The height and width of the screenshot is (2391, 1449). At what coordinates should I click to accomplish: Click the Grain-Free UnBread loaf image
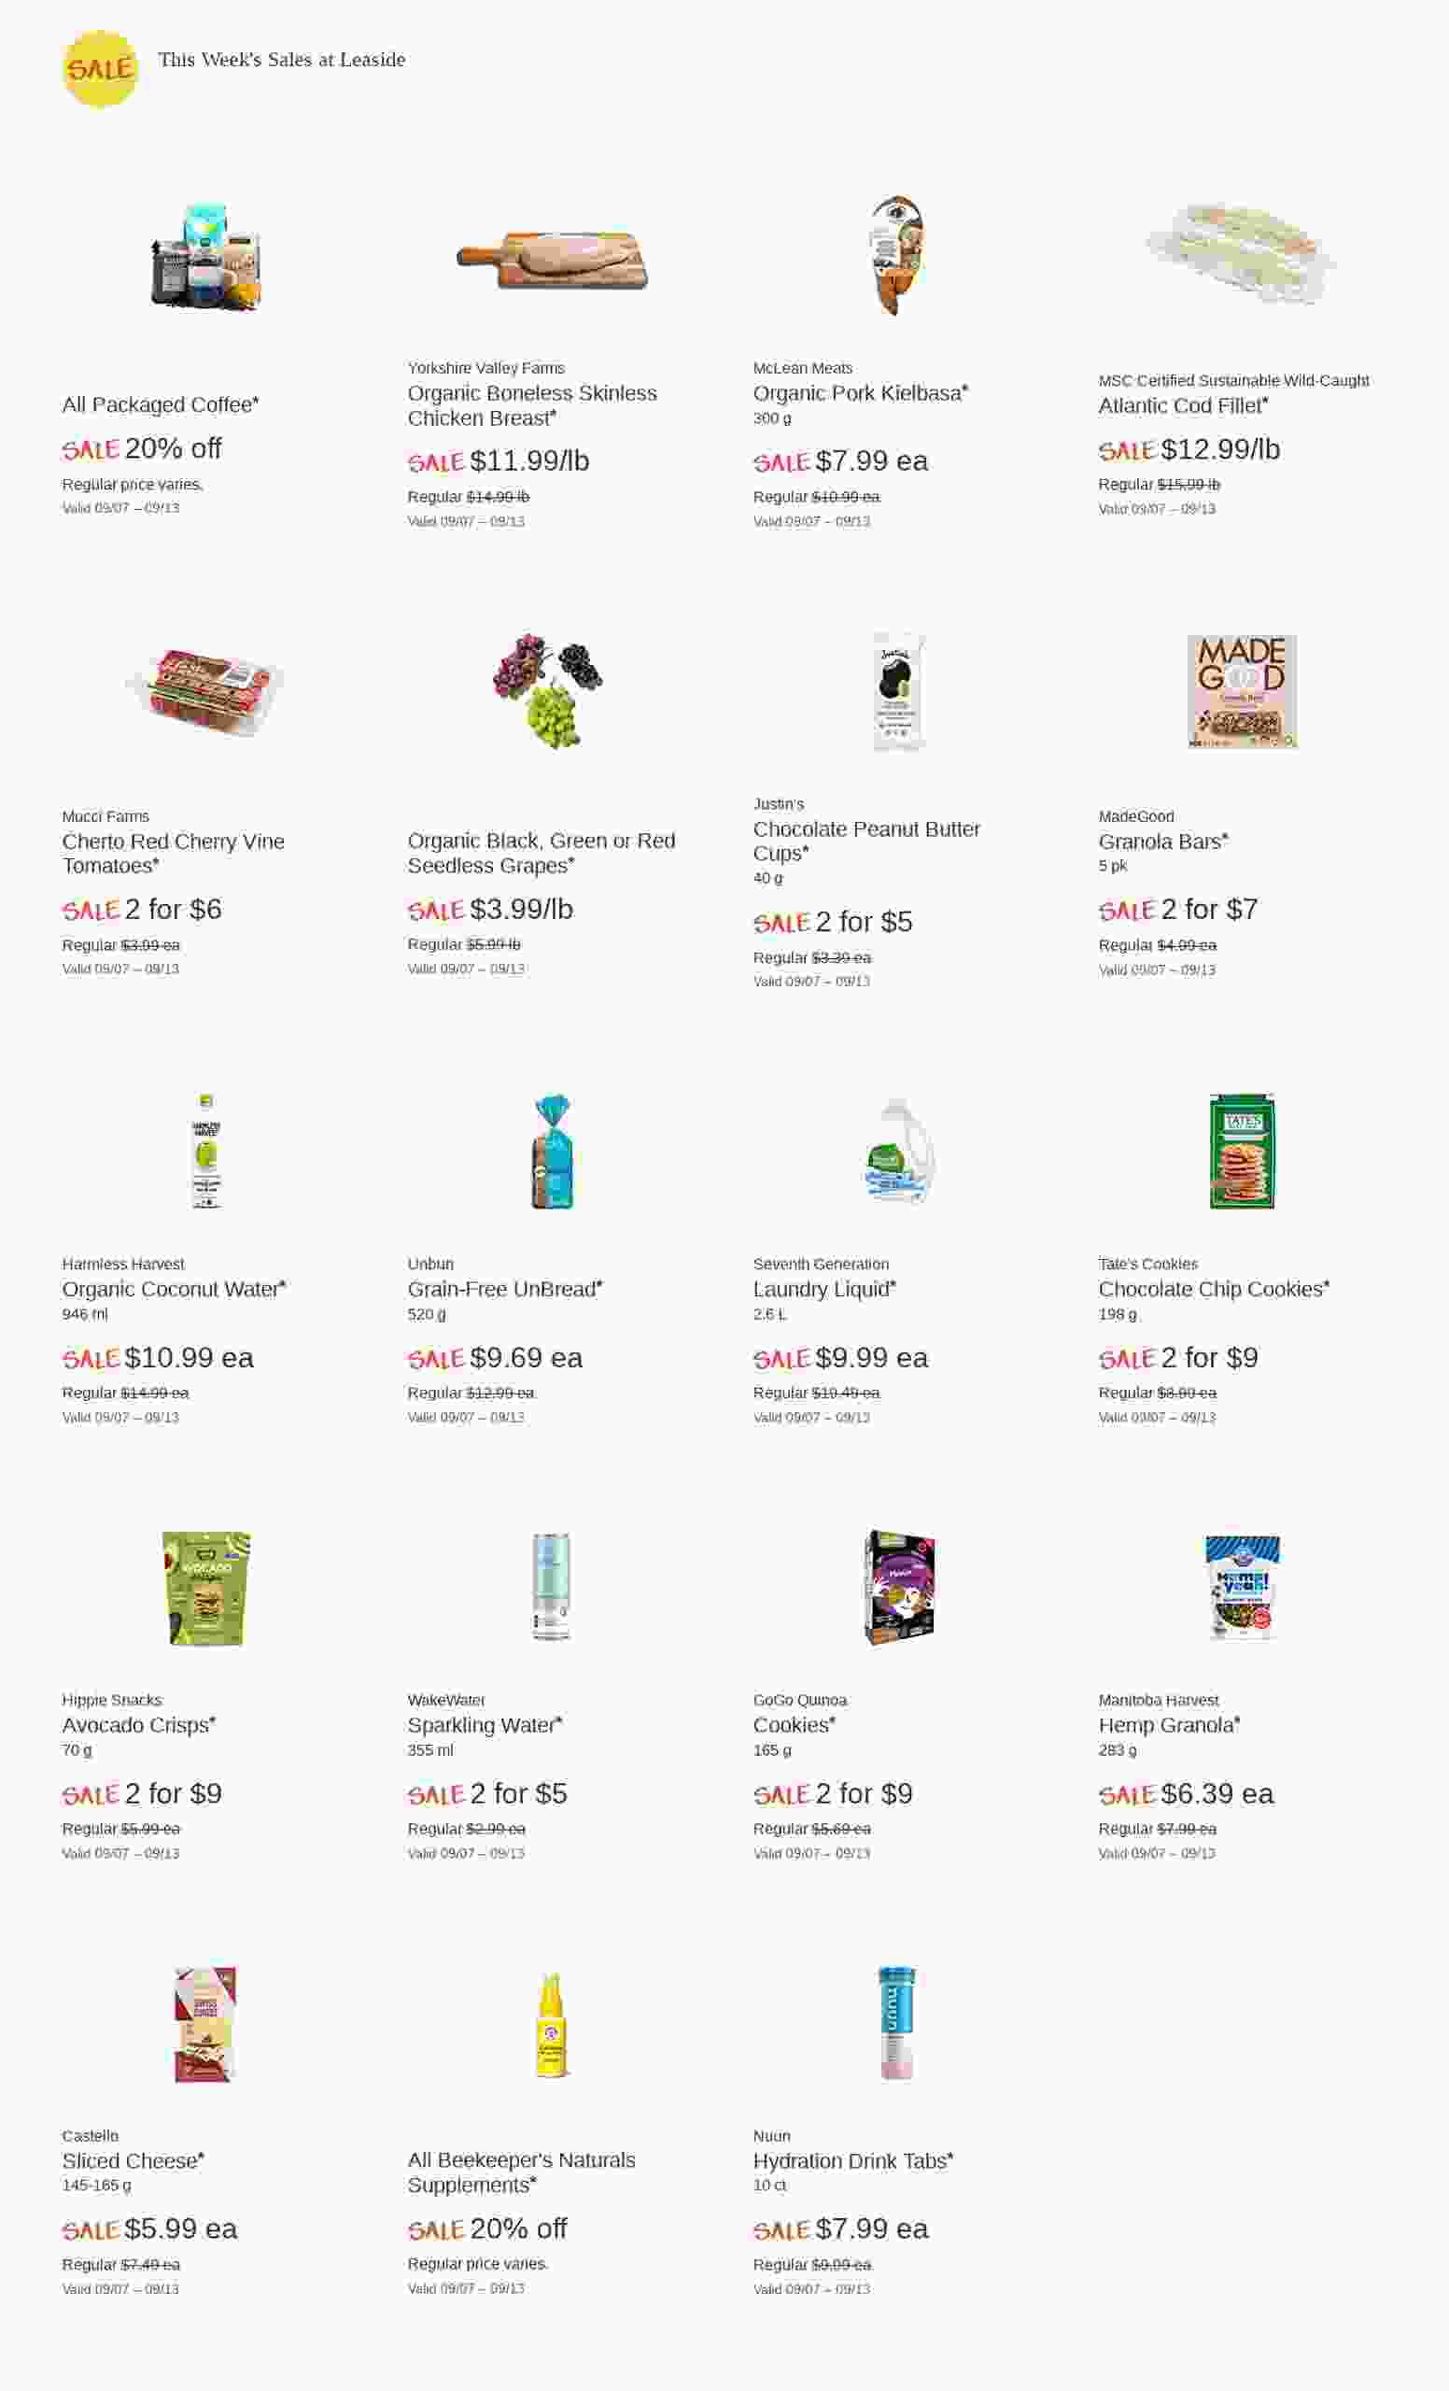[x=552, y=1151]
